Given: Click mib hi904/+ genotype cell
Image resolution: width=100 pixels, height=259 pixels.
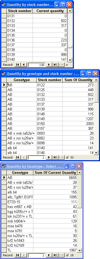Looking at the screenshot, I should pyautogui.click(x=20, y=221).
